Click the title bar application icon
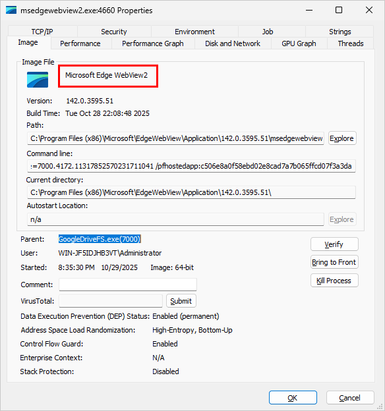 pos(11,11)
